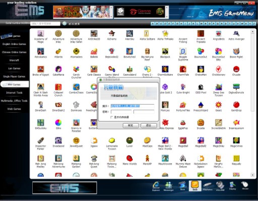Image resolution: width=258 pixels, height=201 pixels.
Task: Focus the game search input field
Action: point(45,24)
